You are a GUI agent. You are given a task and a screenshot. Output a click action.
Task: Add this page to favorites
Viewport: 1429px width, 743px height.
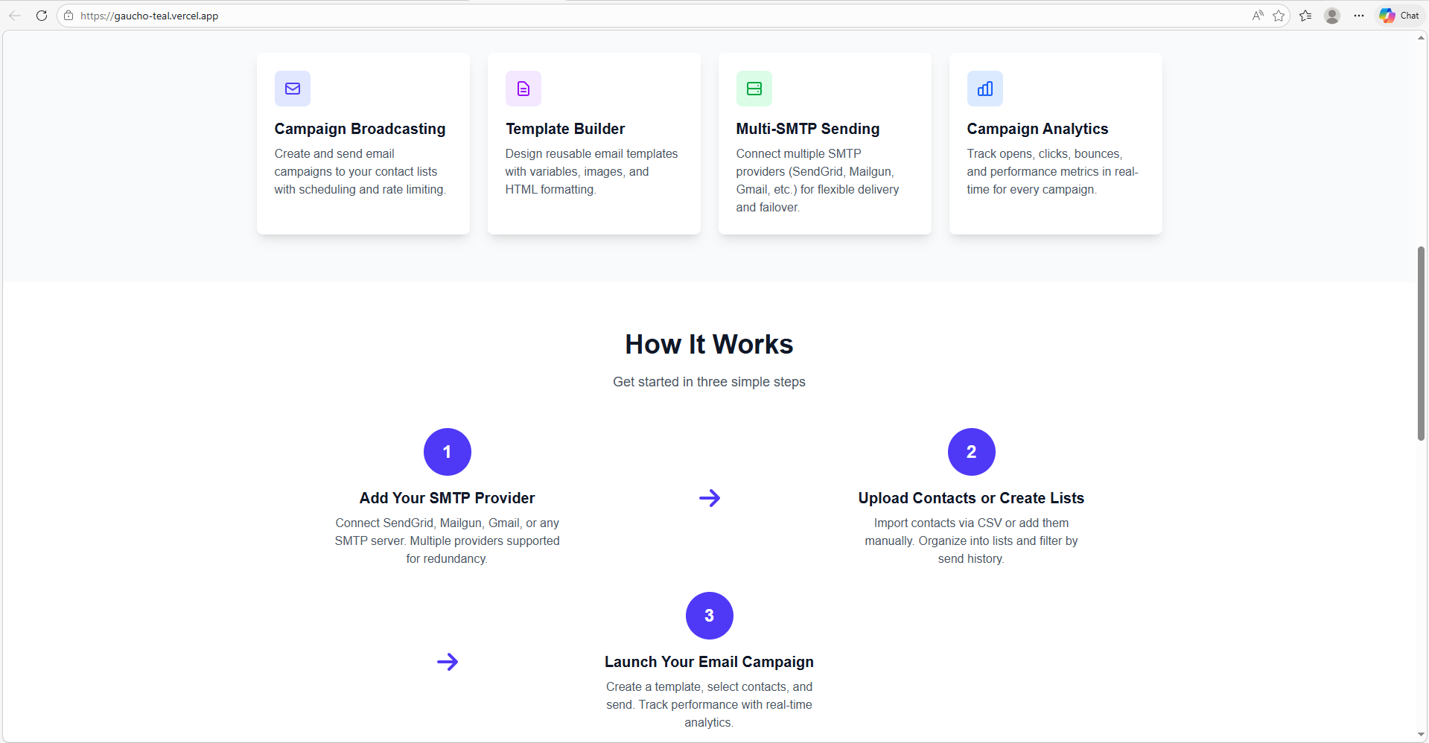click(x=1279, y=15)
